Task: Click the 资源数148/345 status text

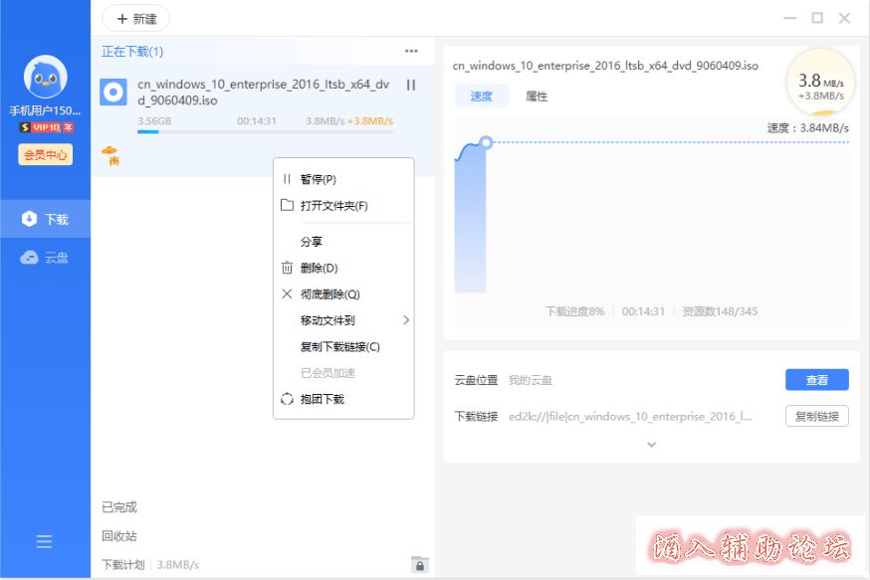Action: tap(720, 311)
